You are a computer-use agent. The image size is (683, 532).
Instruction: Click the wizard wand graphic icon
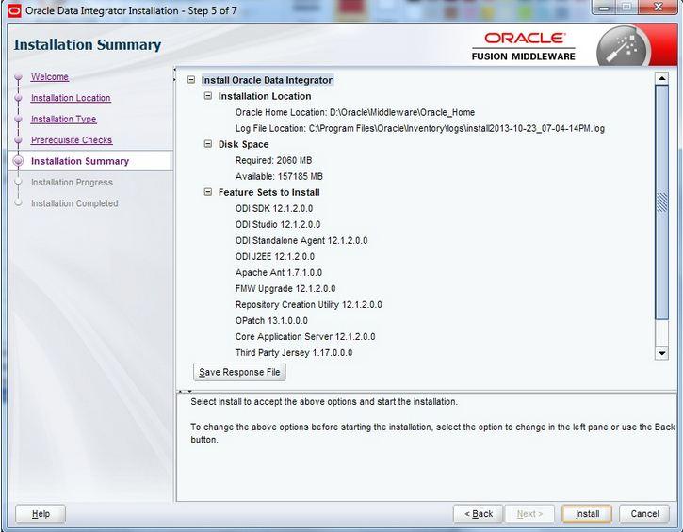point(623,47)
